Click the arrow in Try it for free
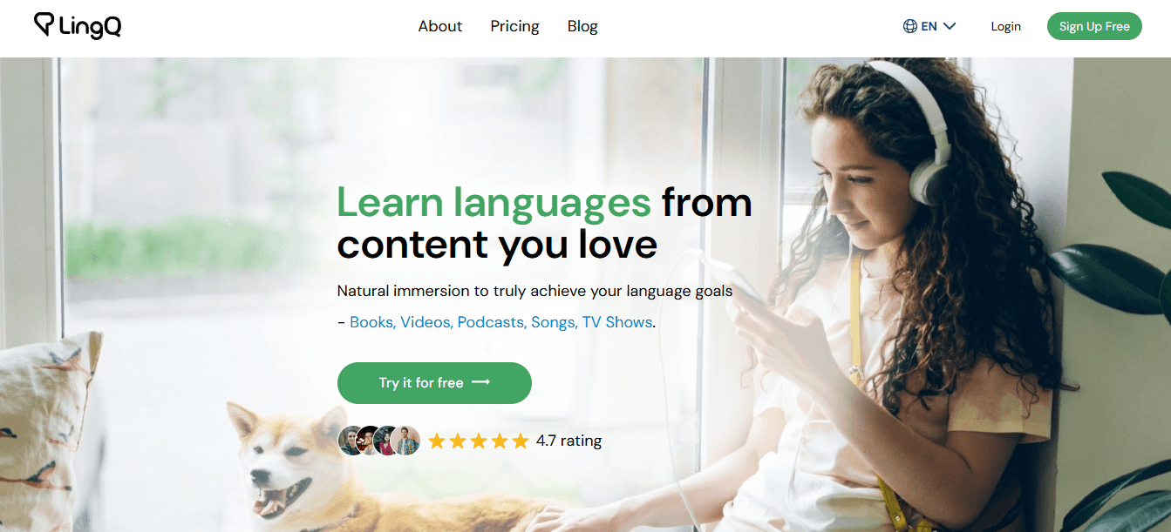 point(480,382)
